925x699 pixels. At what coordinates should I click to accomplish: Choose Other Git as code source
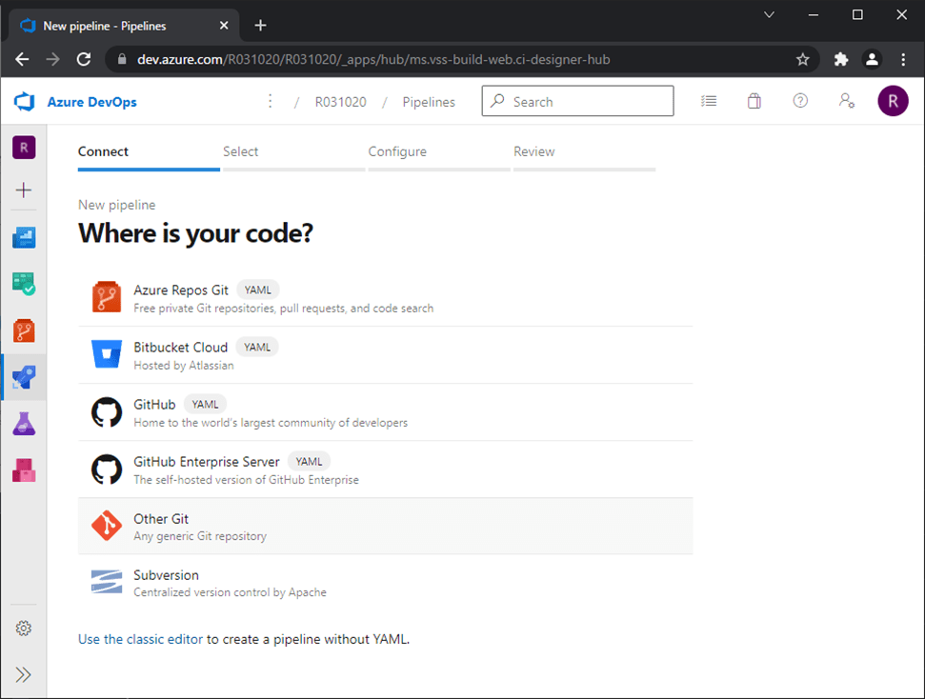pos(386,527)
